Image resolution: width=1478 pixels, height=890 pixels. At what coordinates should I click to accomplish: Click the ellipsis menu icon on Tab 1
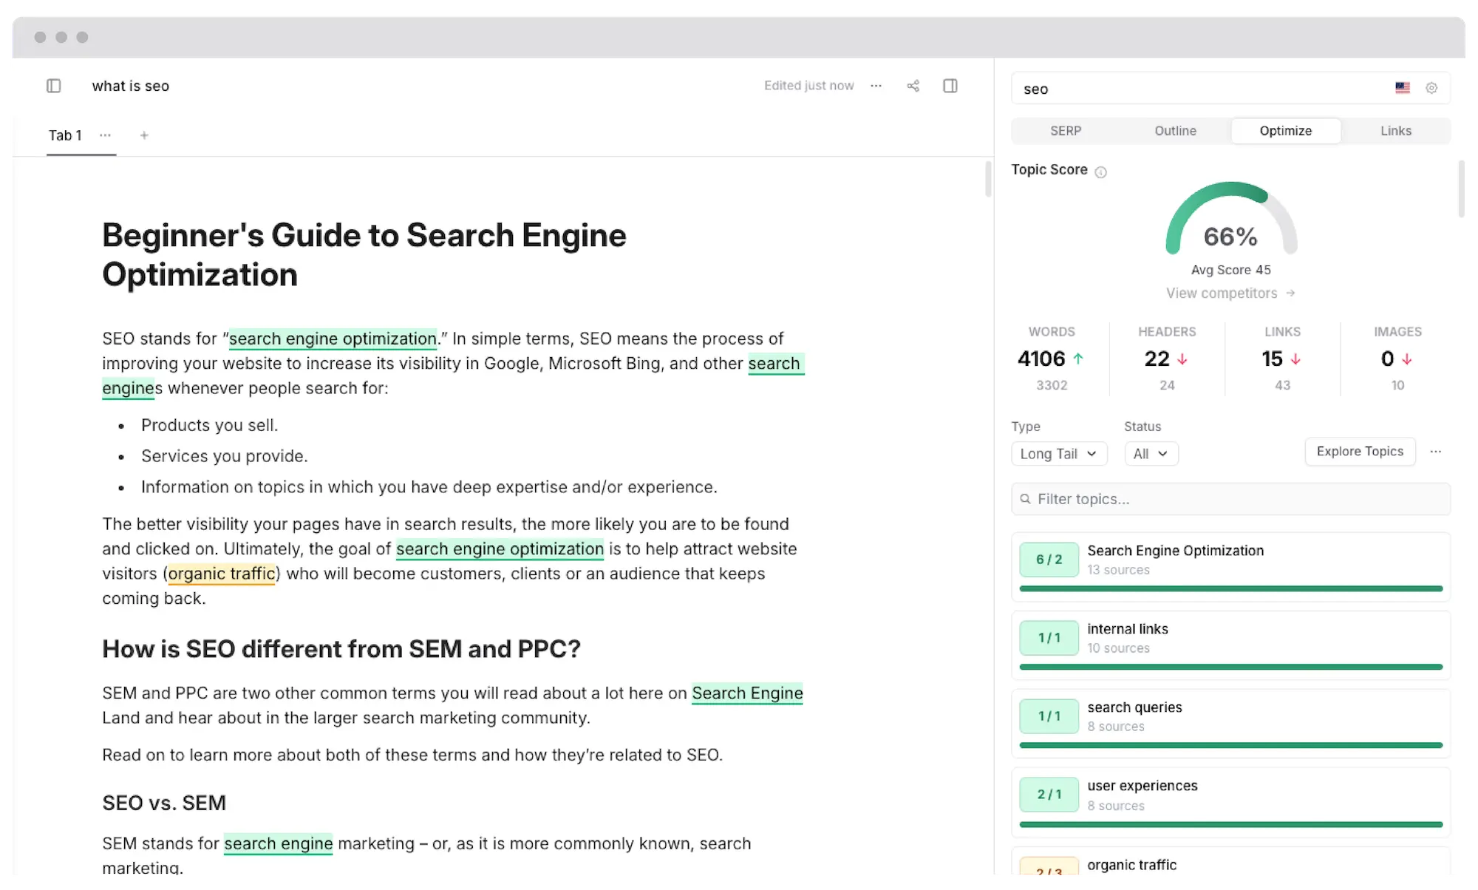(x=103, y=135)
